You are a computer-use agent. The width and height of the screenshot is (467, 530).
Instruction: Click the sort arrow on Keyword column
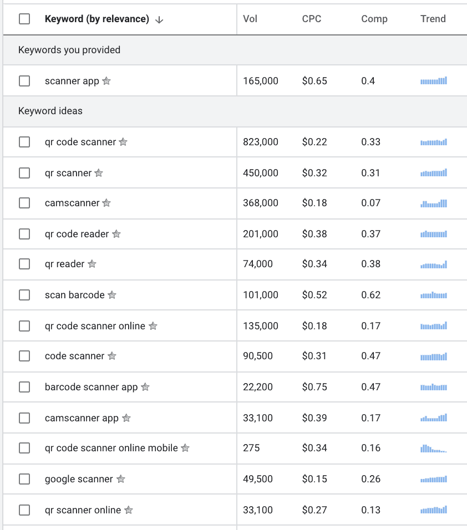tap(159, 18)
